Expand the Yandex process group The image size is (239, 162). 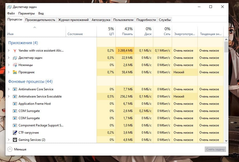pos(9,51)
